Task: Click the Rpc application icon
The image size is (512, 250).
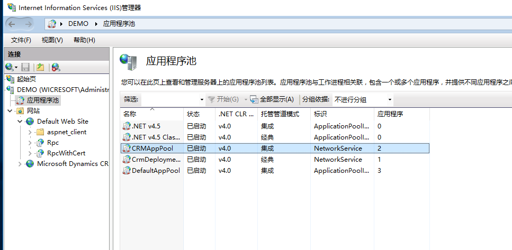Action: [40, 142]
